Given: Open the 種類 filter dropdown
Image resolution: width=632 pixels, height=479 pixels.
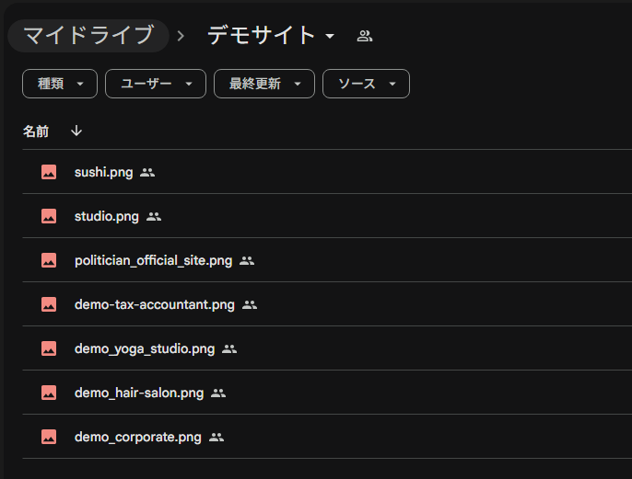Looking at the screenshot, I should 60,84.
